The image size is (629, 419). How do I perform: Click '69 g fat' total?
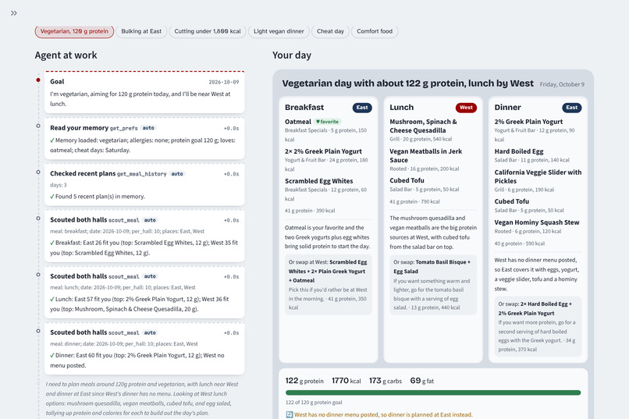coord(422,381)
